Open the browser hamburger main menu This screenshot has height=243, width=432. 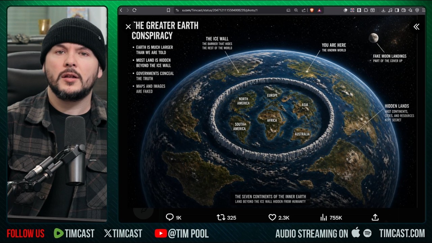(x=424, y=10)
